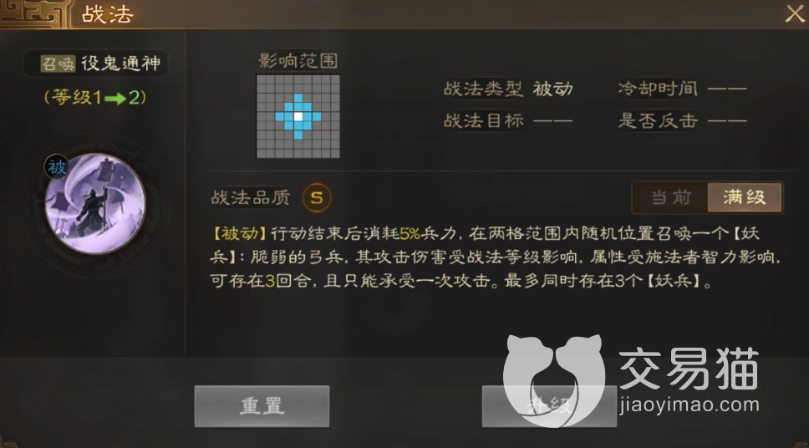The height and width of the screenshot is (448, 809).
Task: Click the 战法 title tab
Action: (x=108, y=14)
